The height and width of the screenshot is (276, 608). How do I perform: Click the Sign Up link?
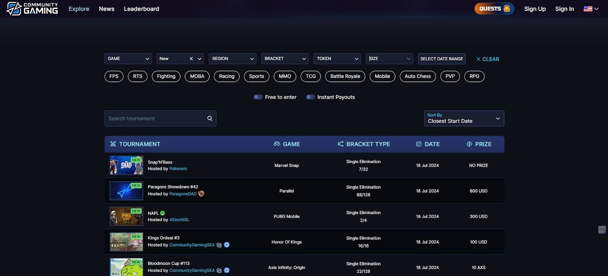[535, 9]
